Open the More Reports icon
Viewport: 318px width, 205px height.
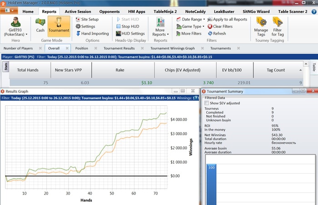click(x=160, y=22)
